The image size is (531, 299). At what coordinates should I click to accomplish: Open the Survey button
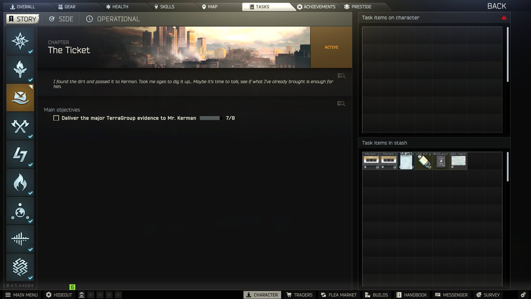coord(488,295)
